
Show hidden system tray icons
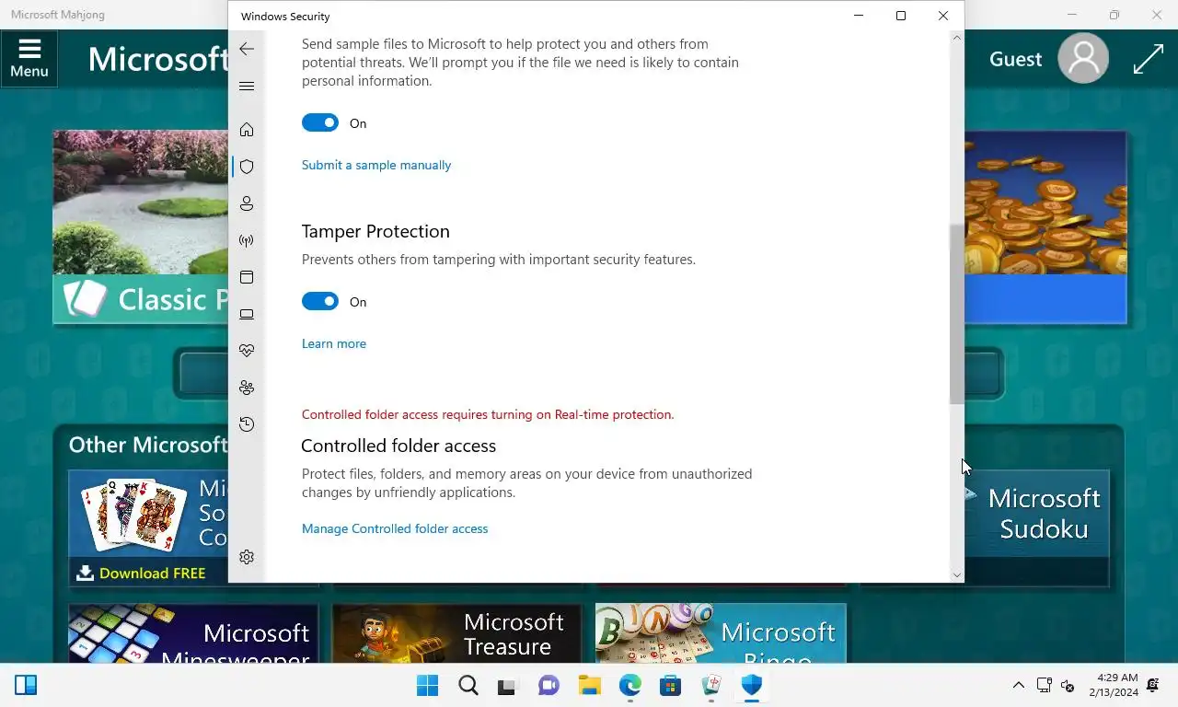coord(1018,686)
